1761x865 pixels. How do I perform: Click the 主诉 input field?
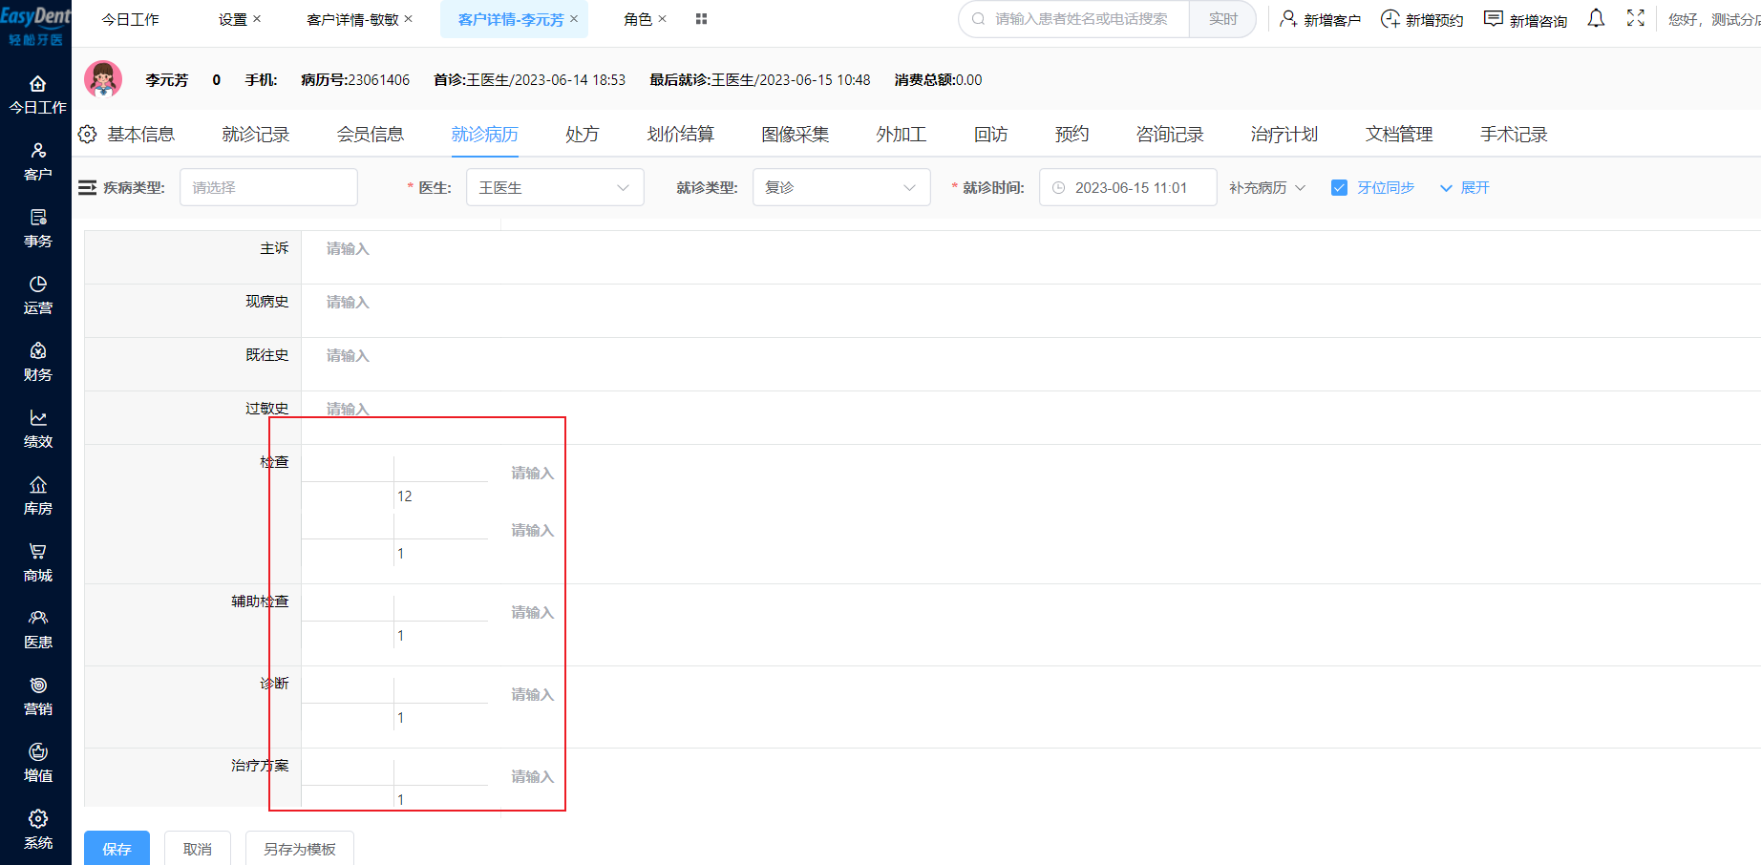[1031, 257]
